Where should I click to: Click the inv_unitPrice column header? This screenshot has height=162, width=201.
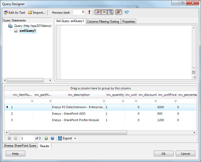167,95
